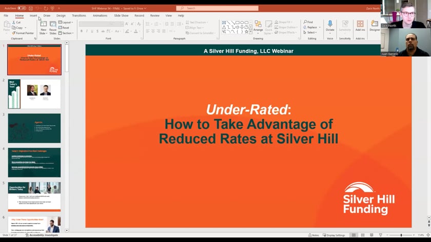Click slide panel scroll up arrow
Viewport: 431px width, 242px height.
coord(67,43)
